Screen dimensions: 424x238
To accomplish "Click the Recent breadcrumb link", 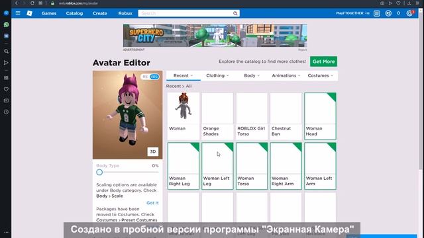I will (x=174, y=86).
